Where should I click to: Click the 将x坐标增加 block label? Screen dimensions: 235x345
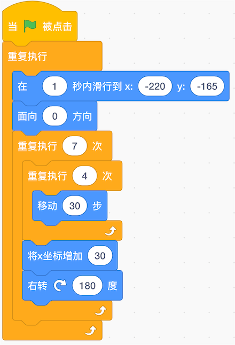(55, 256)
